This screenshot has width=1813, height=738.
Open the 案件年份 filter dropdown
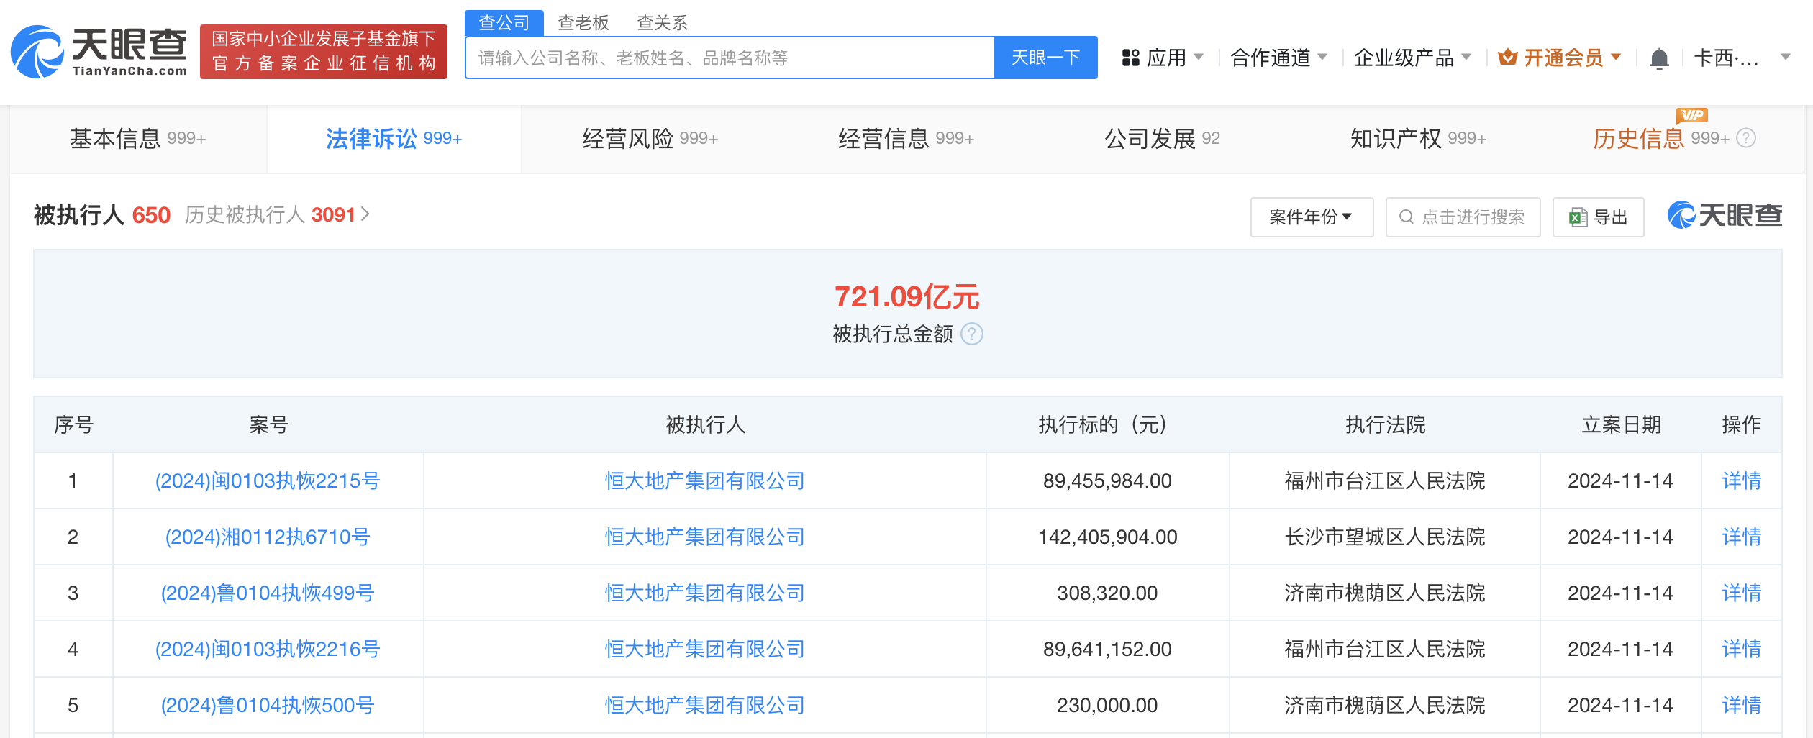1312,217
